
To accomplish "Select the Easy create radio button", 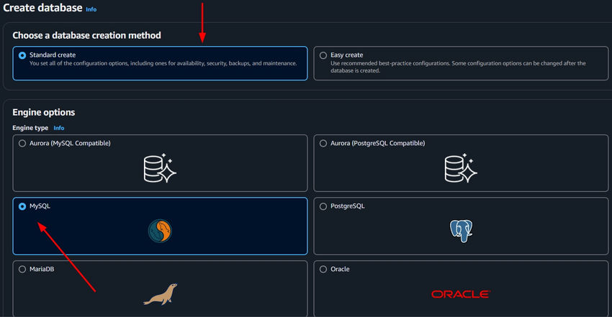I will (x=323, y=55).
